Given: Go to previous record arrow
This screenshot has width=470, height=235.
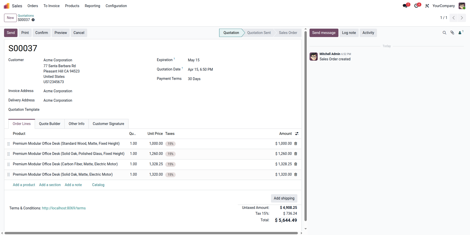Looking at the screenshot, I should (x=454, y=18).
